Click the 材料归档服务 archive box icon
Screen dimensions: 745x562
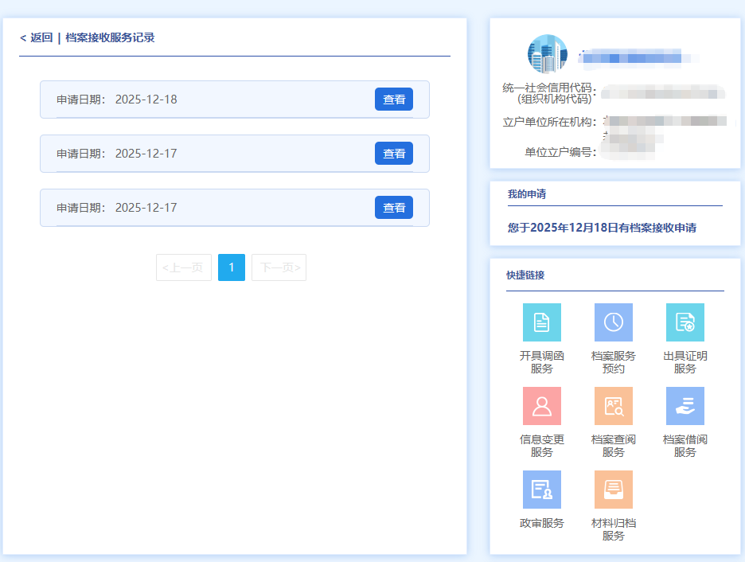pyautogui.click(x=613, y=490)
